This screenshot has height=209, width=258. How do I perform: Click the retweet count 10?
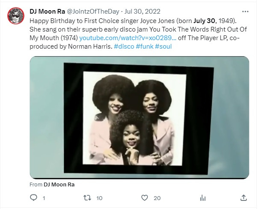(99, 198)
